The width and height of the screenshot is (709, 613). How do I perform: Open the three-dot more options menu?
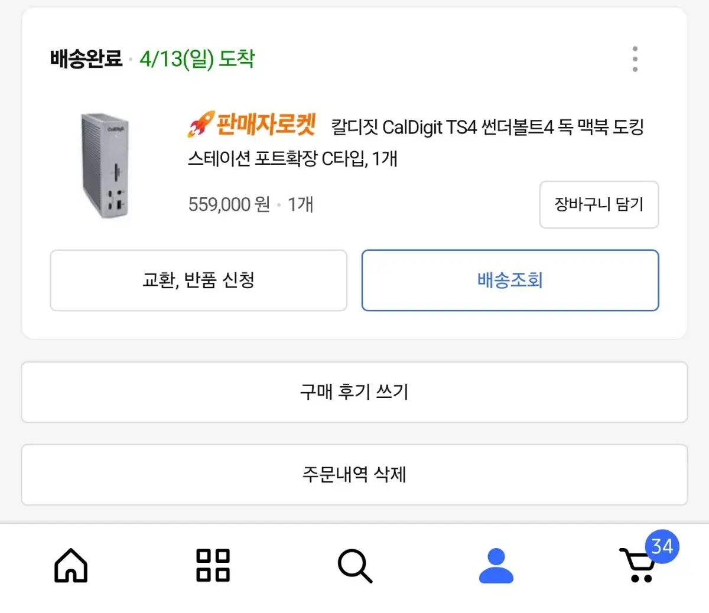pos(635,59)
